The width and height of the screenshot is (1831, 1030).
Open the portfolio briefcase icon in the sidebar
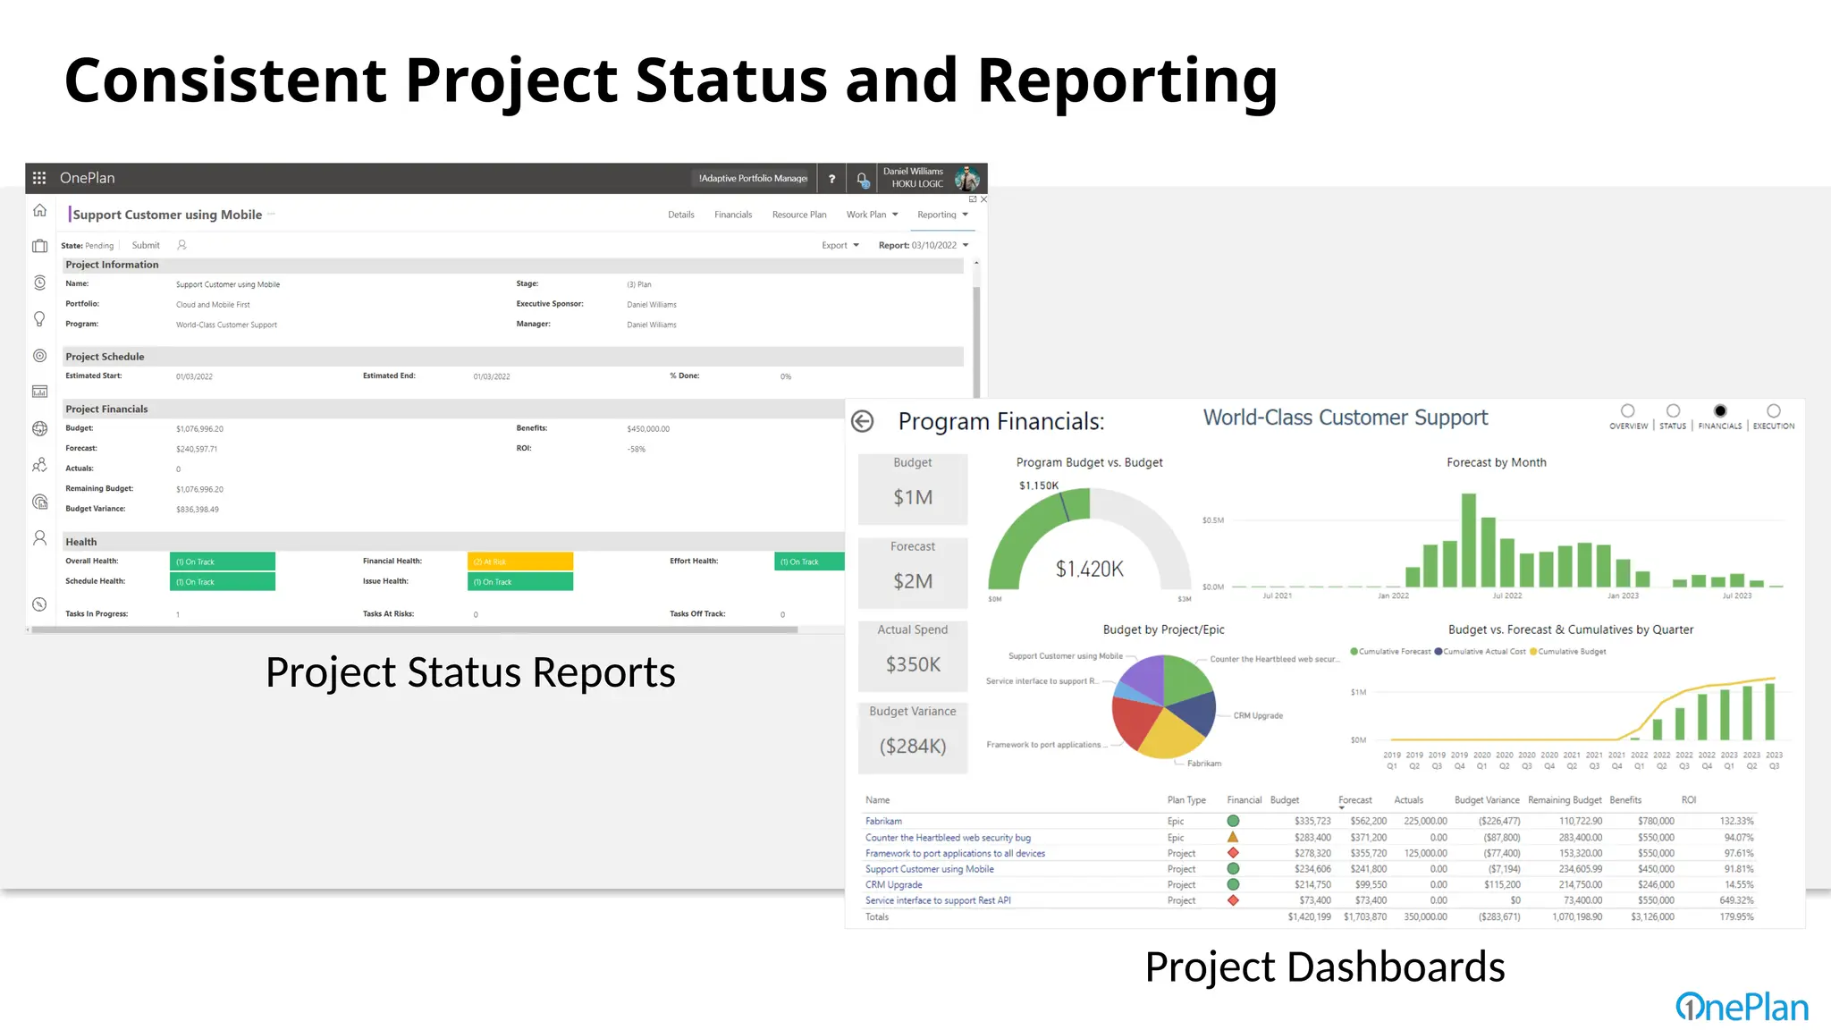[39, 246]
